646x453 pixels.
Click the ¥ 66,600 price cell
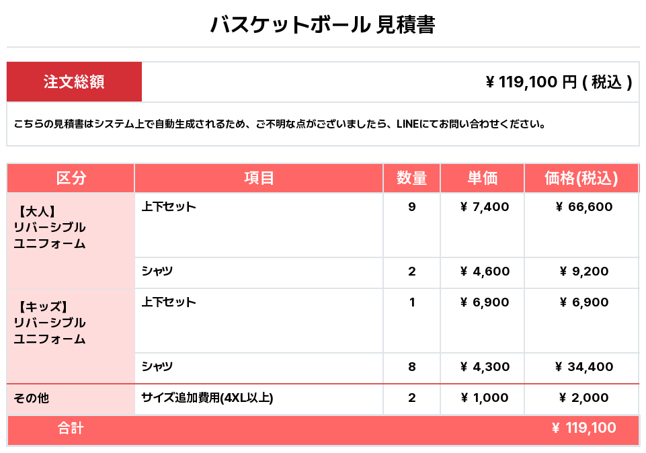(x=584, y=207)
